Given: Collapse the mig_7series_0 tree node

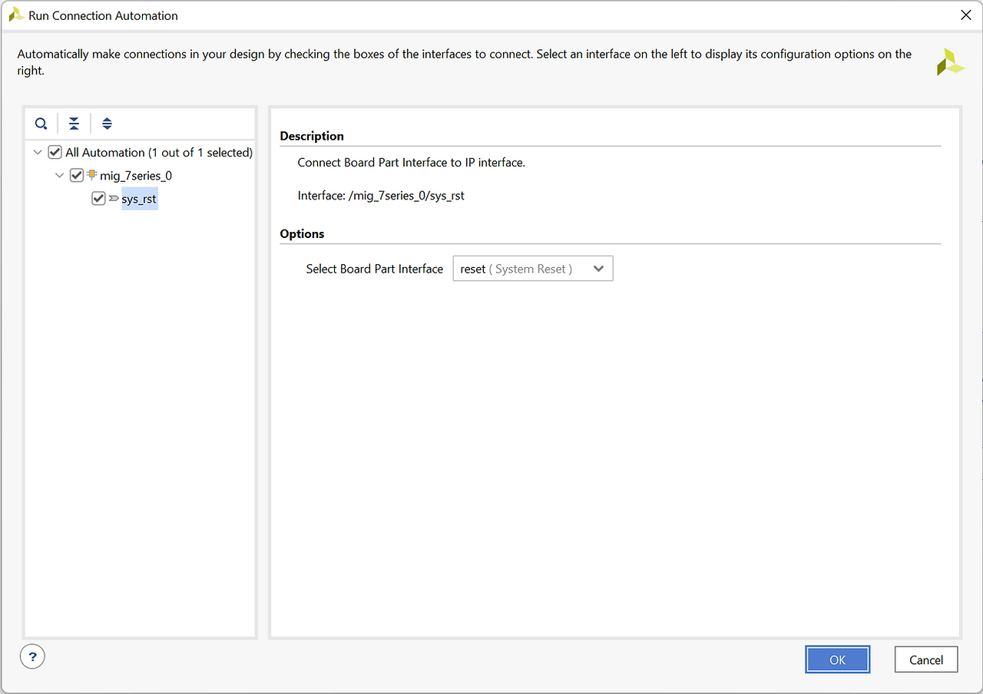Looking at the screenshot, I should (x=60, y=175).
